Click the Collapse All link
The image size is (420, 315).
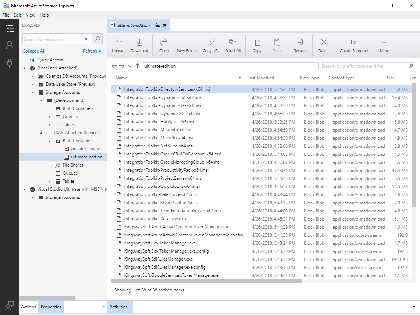[x=34, y=51]
